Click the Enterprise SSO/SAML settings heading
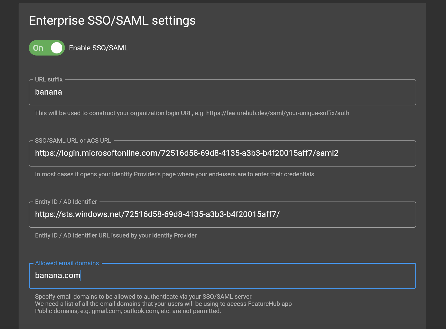This screenshot has width=446, height=329. point(113,21)
